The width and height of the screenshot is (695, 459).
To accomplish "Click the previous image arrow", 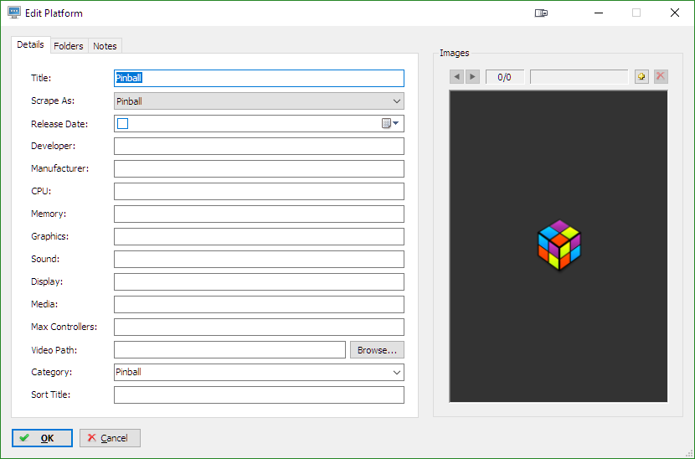I will 456,77.
